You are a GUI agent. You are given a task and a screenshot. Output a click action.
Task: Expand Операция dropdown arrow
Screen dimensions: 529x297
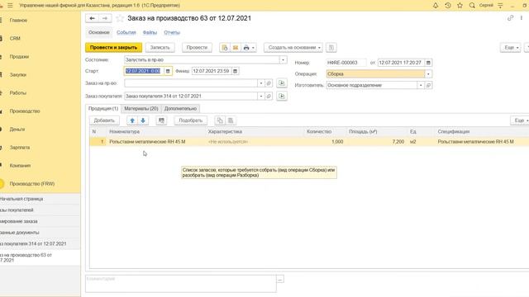(428, 74)
